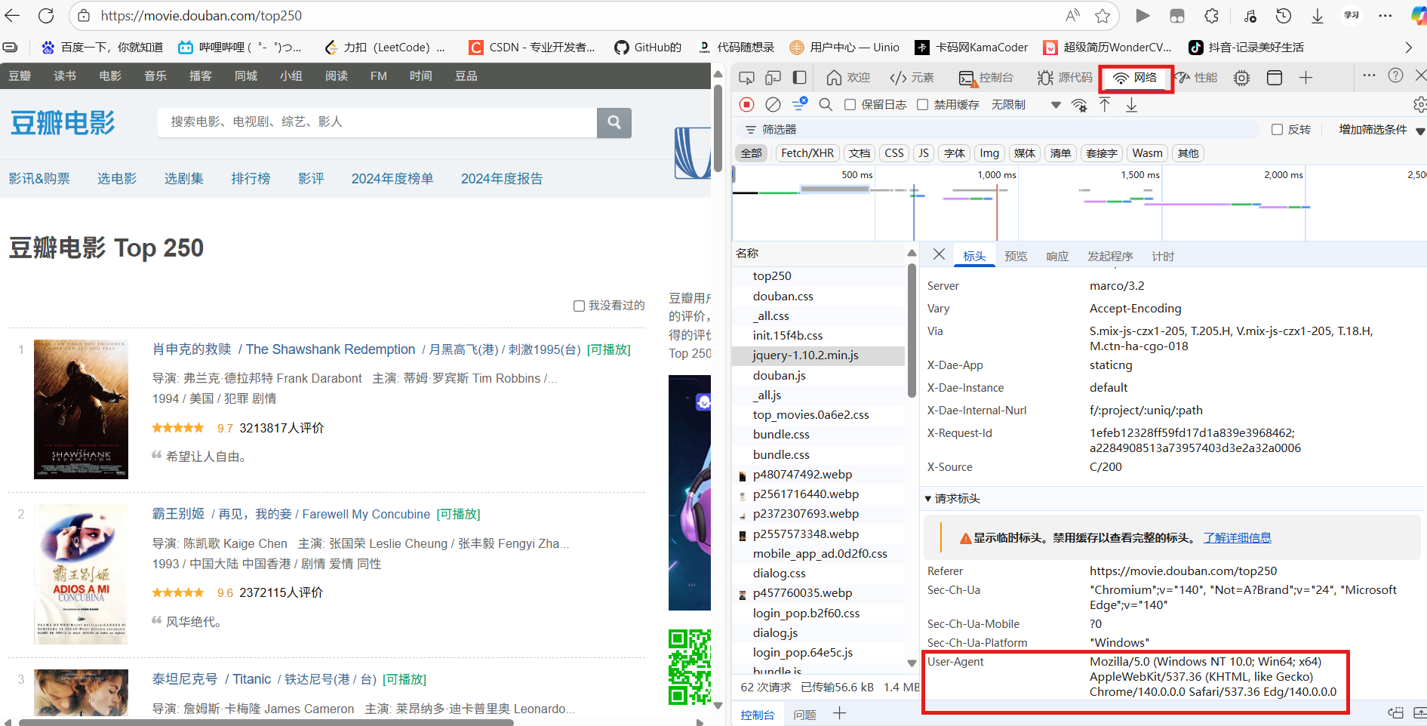Select the Fetch/XHR filter chip
Image resolution: width=1427 pixels, height=726 pixels.
point(807,153)
